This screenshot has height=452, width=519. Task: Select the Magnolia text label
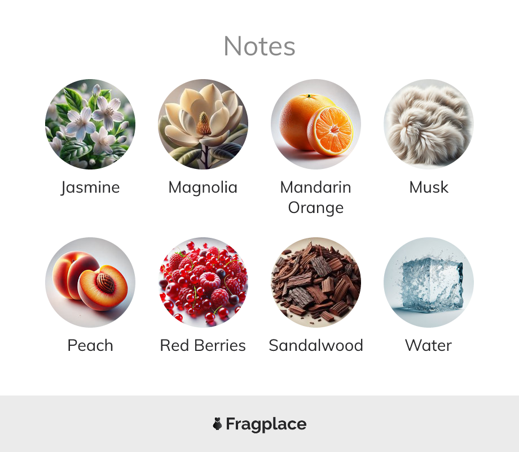[x=203, y=188]
